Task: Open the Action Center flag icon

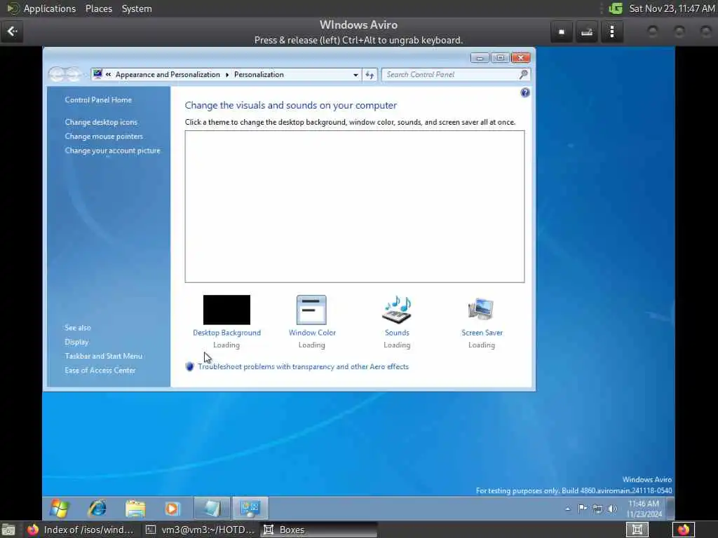Action: coord(582,509)
